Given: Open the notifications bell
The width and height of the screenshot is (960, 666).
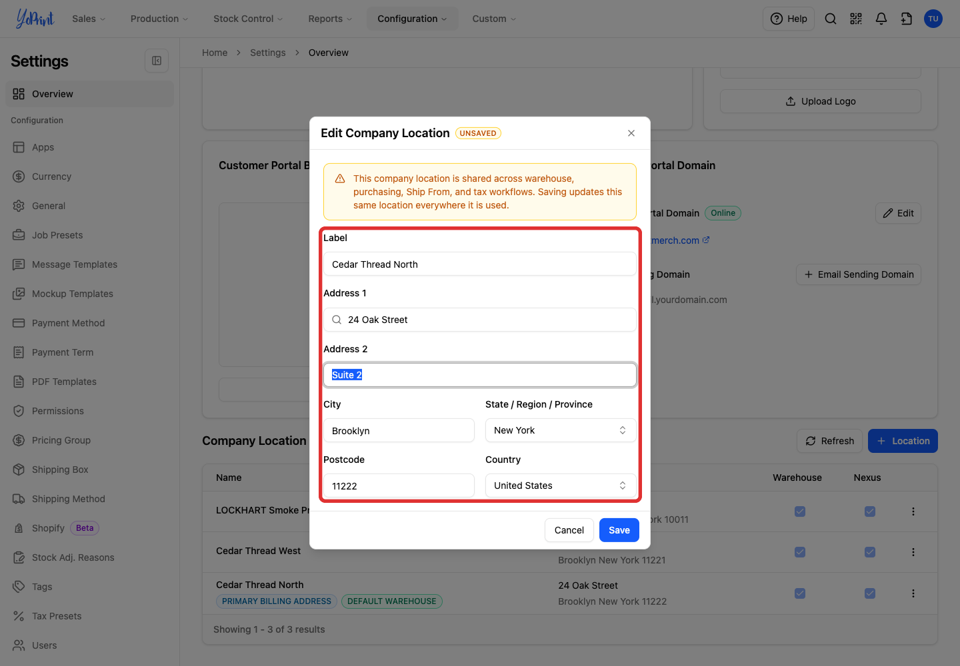Looking at the screenshot, I should (x=881, y=19).
